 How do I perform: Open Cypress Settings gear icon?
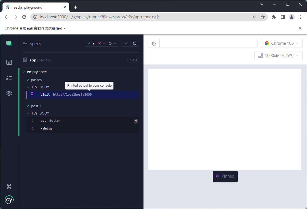pos(9,93)
